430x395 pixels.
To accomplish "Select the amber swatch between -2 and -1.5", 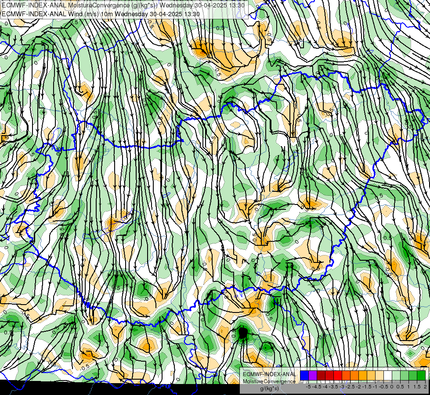I will pyautogui.click(x=363, y=376).
